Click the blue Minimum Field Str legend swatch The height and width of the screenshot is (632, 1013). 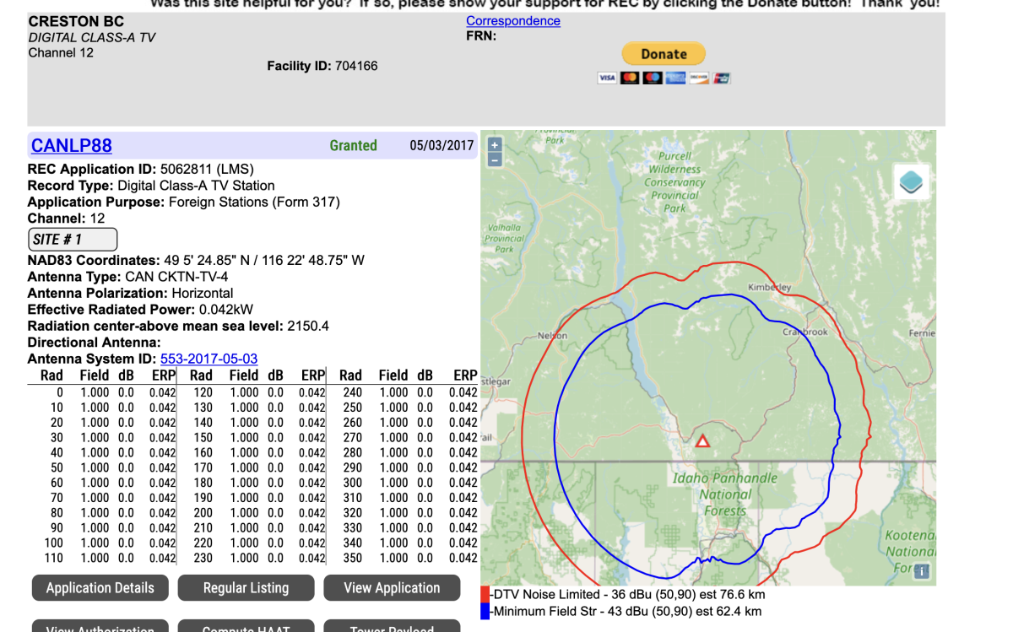(x=485, y=612)
